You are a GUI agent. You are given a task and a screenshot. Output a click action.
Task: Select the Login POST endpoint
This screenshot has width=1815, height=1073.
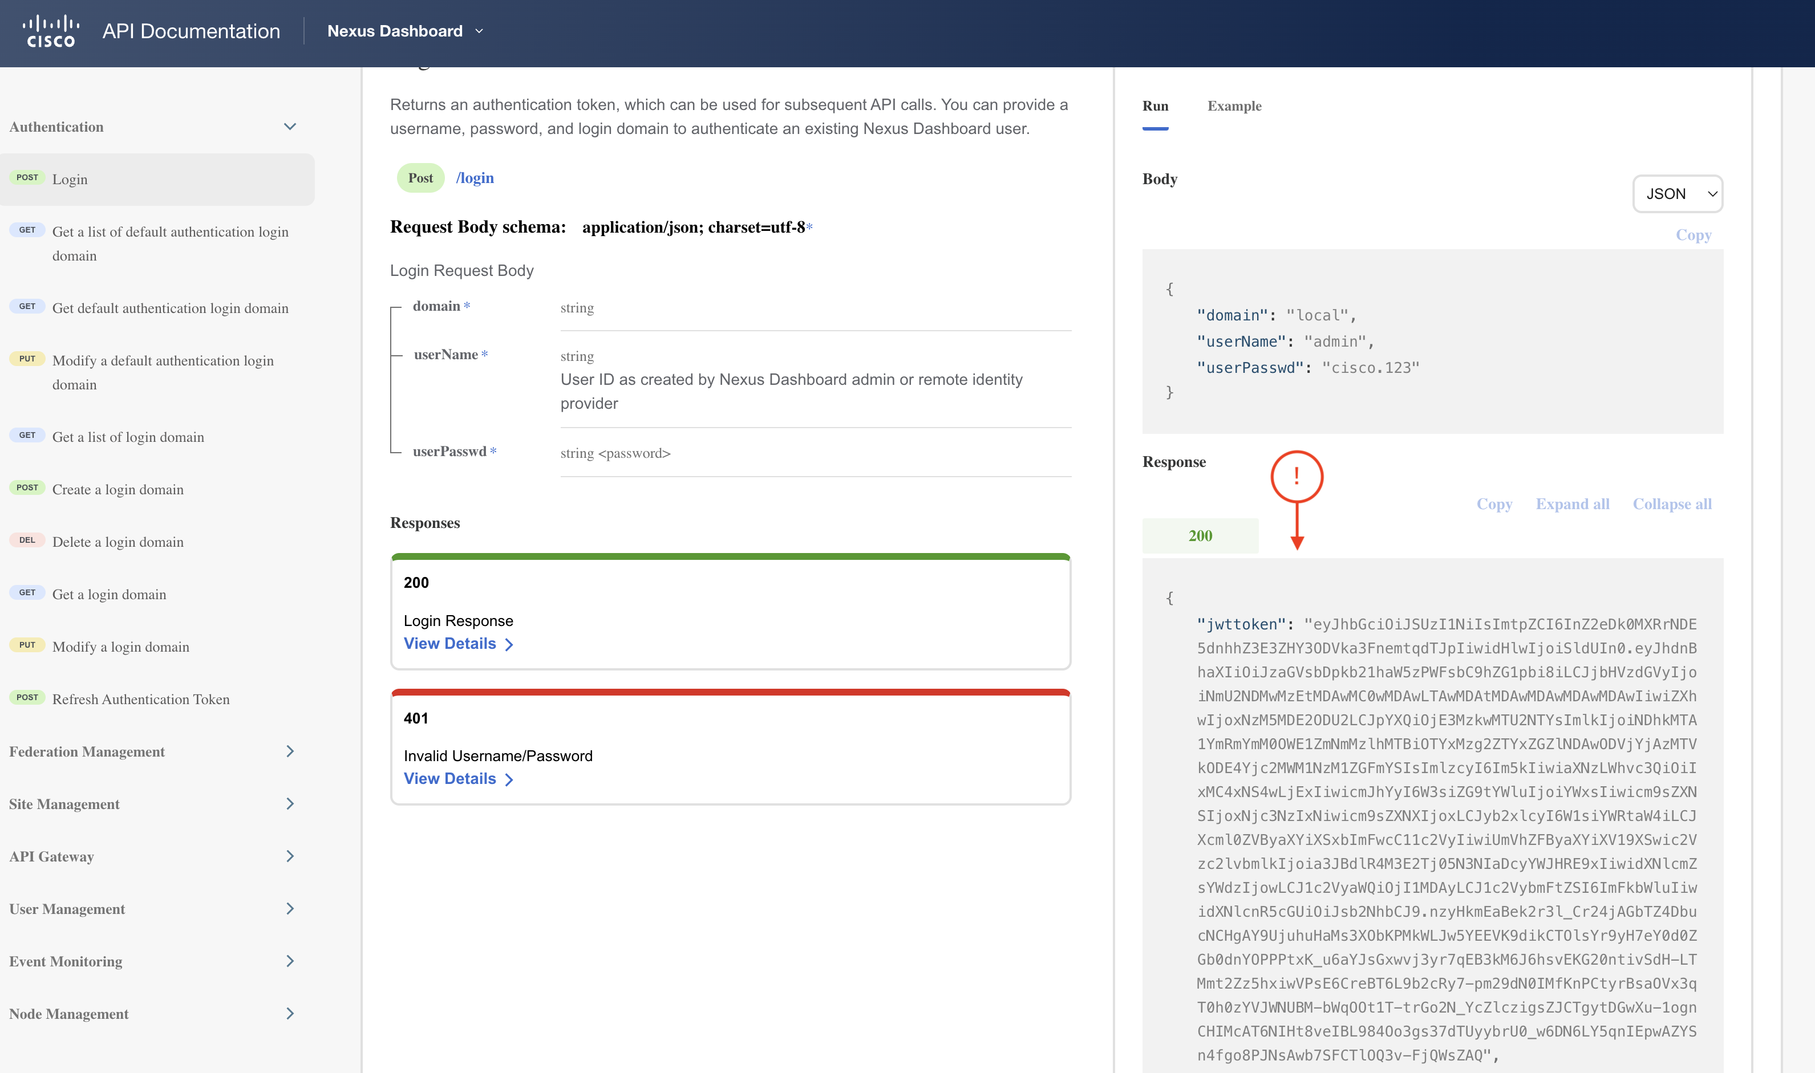coord(157,178)
